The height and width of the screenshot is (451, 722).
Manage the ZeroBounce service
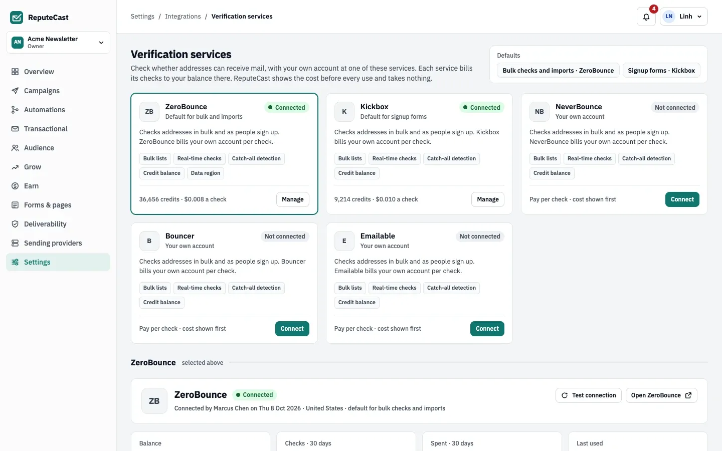click(293, 199)
